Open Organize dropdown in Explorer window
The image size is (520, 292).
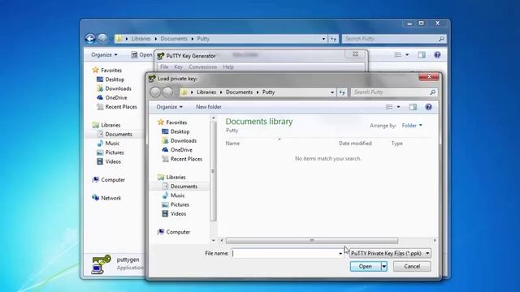(x=104, y=54)
